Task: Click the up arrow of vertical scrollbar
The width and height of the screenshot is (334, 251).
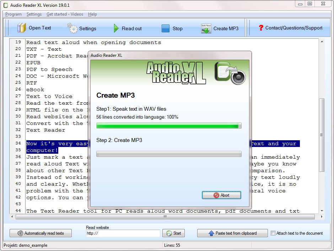Action: click(322, 42)
